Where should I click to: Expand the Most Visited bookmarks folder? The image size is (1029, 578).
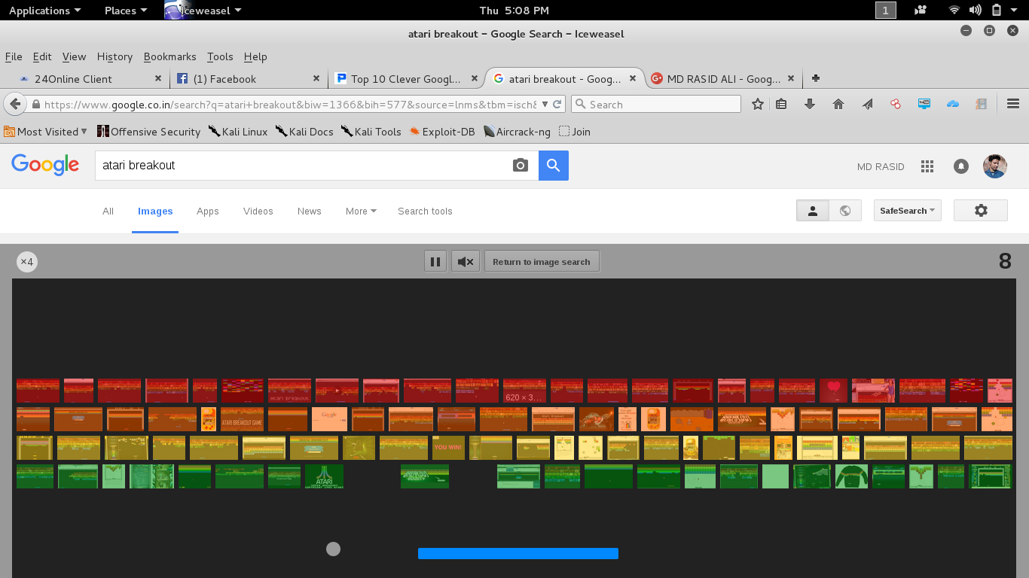point(46,132)
